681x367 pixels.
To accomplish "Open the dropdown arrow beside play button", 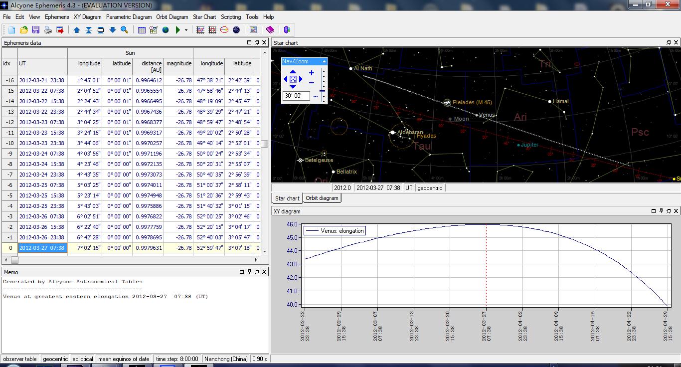I will [x=186, y=30].
